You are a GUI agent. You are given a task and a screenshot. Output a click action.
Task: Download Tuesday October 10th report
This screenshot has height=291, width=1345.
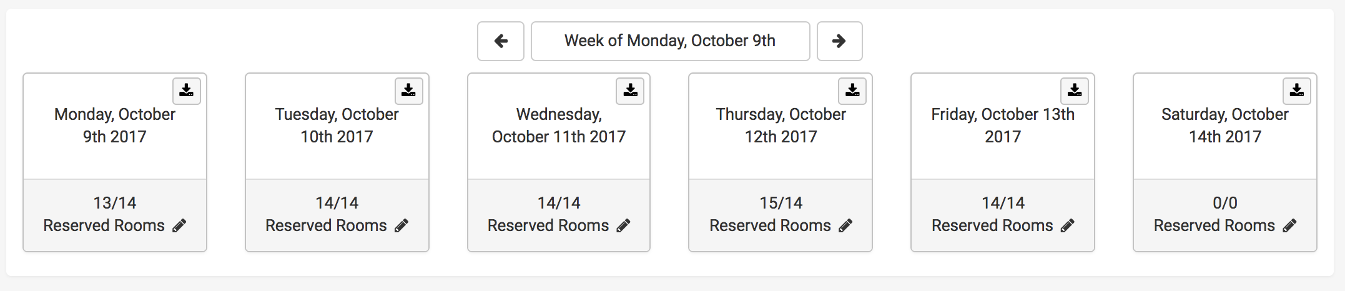click(409, 91)
